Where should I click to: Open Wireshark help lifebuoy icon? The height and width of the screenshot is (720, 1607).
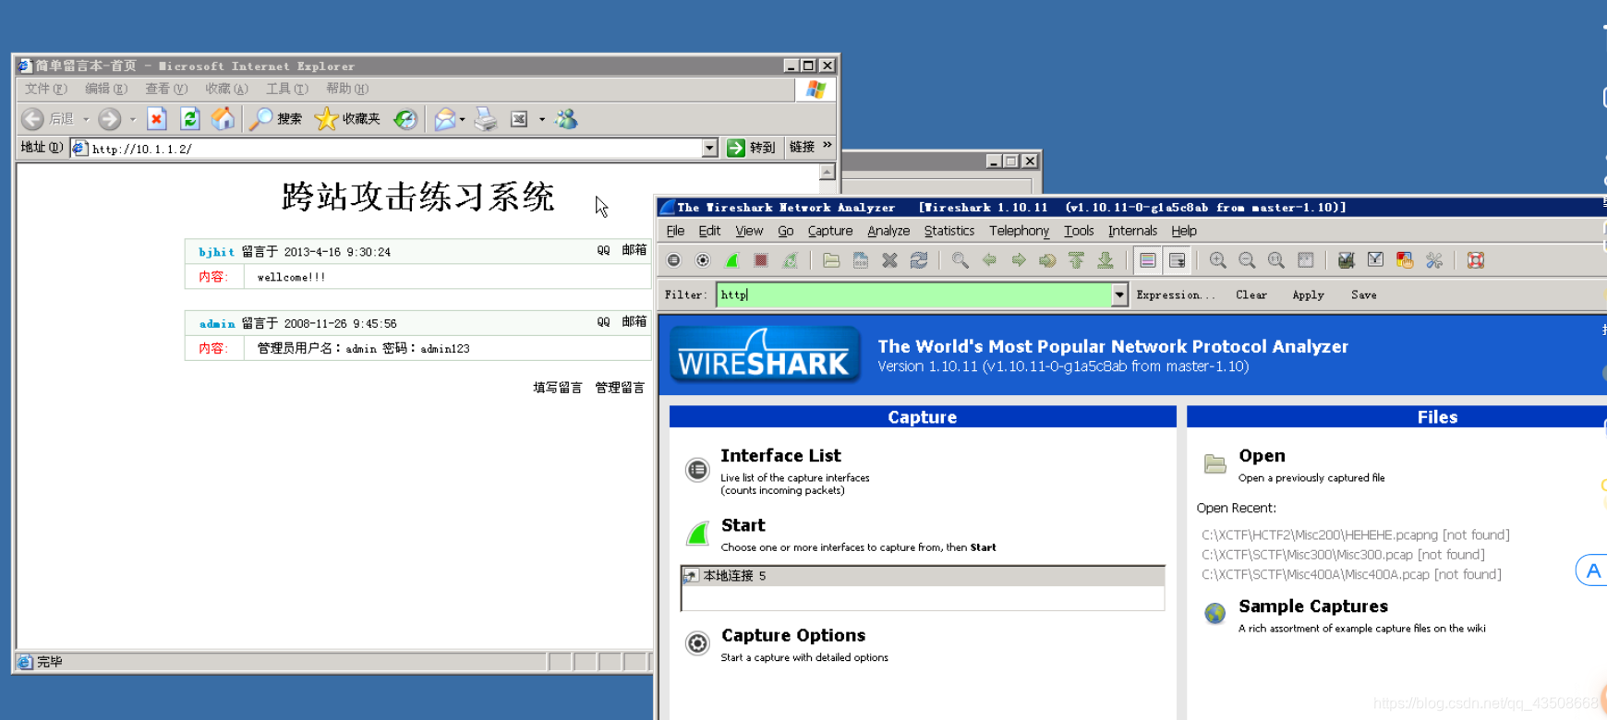click(1476, 260)
